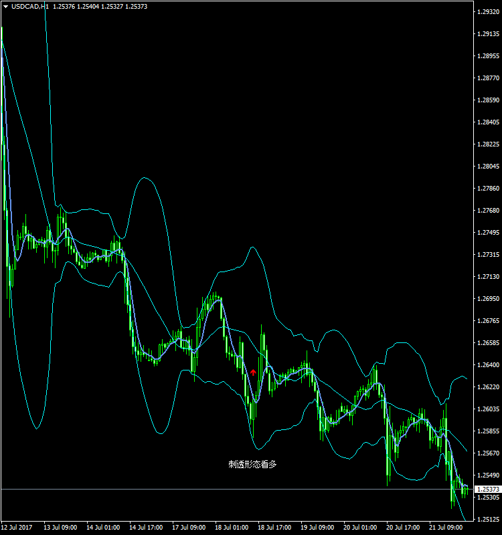Click price scale value 1.29135
502x535 pixels.
pyautogui.click(x=488, y=34)
